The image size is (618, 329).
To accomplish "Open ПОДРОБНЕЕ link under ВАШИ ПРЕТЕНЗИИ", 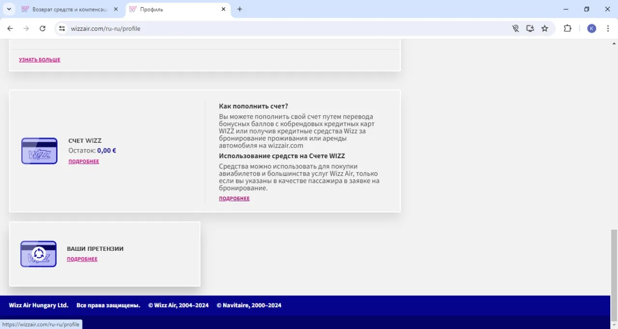I will click(x=82, y=260).
